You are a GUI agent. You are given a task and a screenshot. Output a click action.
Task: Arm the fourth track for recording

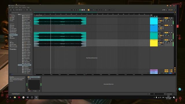point(171,40)
